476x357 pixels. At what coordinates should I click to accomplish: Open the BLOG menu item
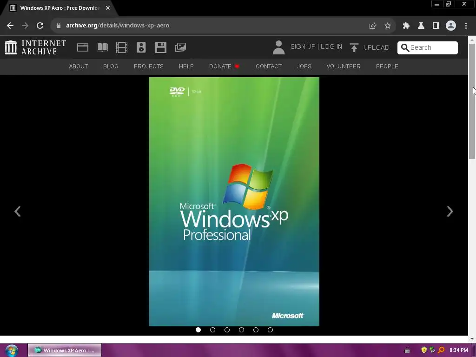[111, 66]
